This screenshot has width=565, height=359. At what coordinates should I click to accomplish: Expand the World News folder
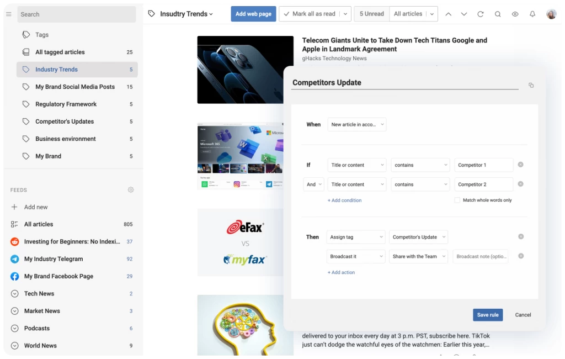pos(15,346)
